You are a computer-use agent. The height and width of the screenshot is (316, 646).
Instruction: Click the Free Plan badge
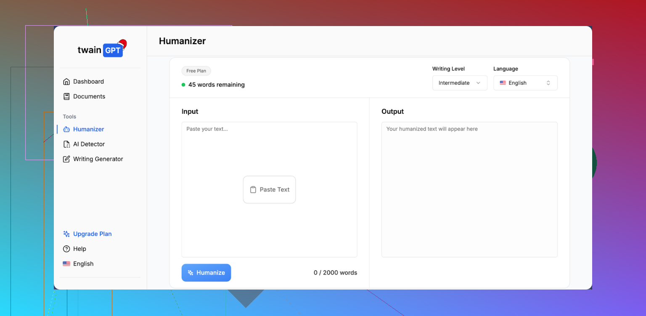pos(196,71)
